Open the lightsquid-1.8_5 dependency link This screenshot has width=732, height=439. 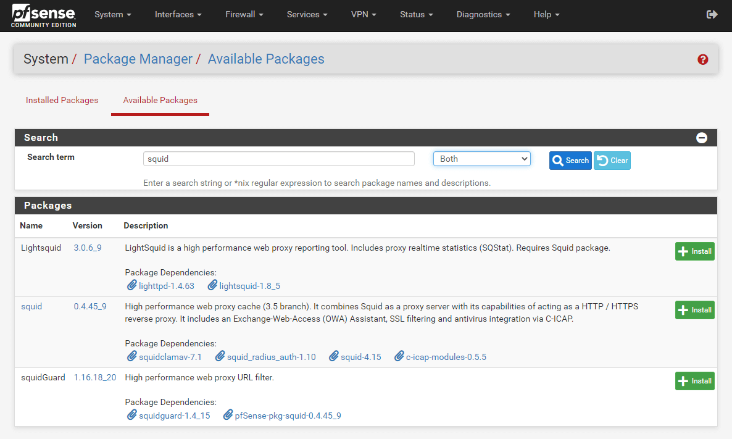(x=250, y=286)
